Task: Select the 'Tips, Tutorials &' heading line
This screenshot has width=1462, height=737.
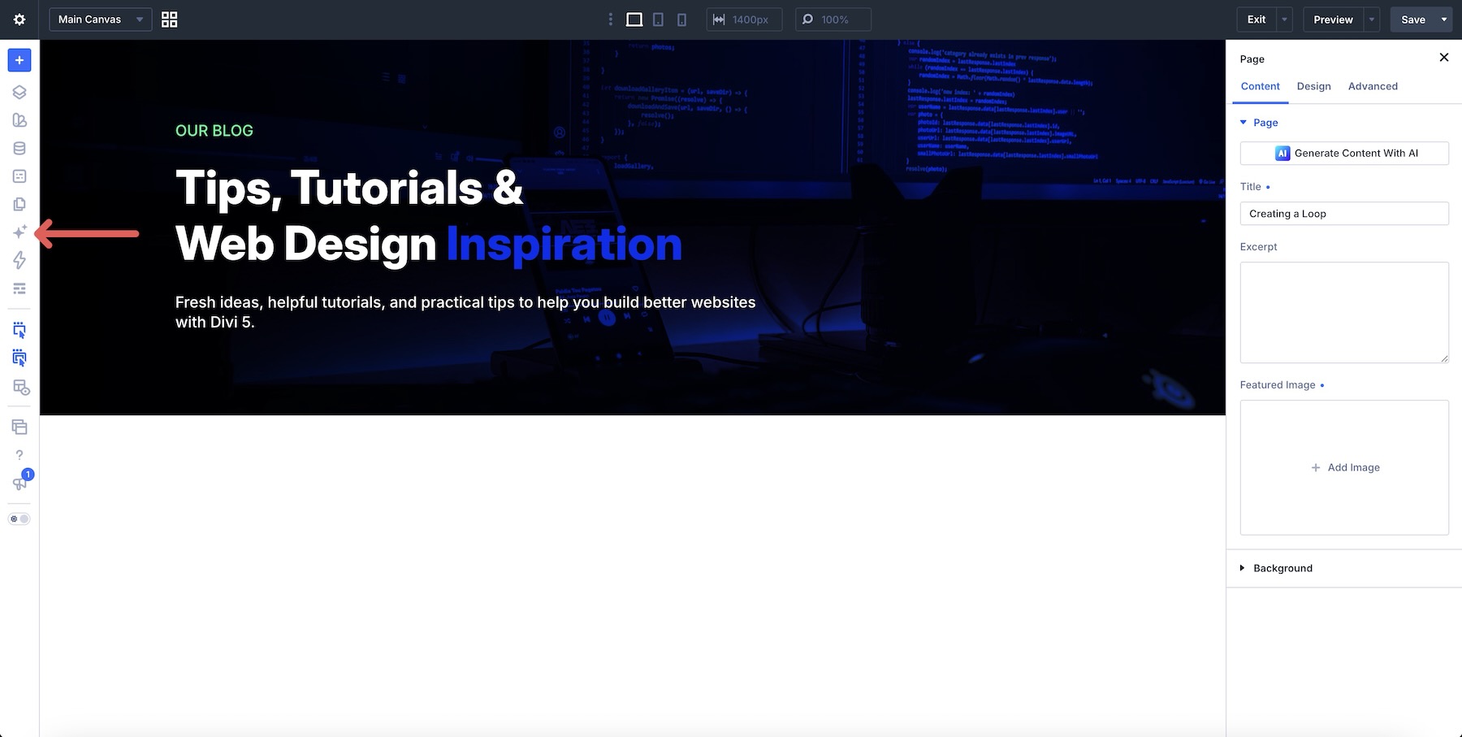Action: 349,188
